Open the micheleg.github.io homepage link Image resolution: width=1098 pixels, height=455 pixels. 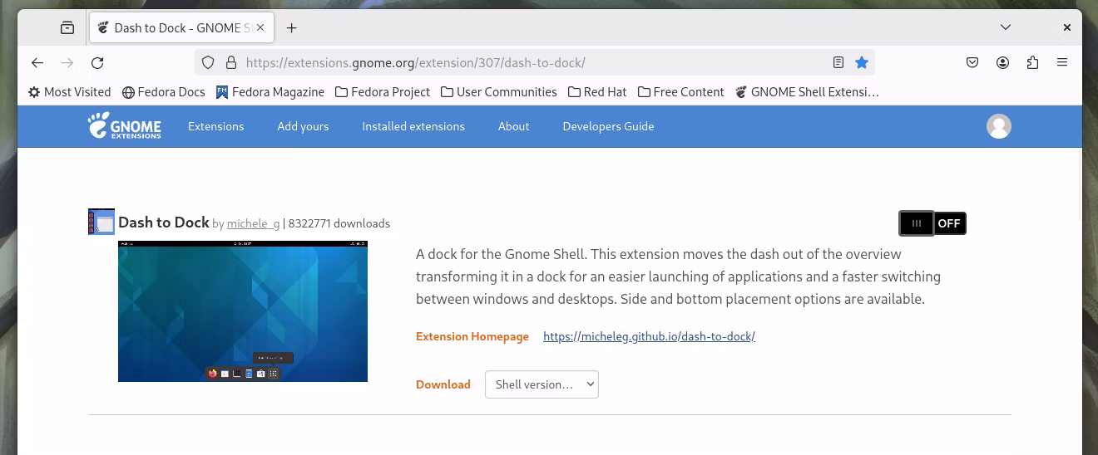(x=649, y=336)
